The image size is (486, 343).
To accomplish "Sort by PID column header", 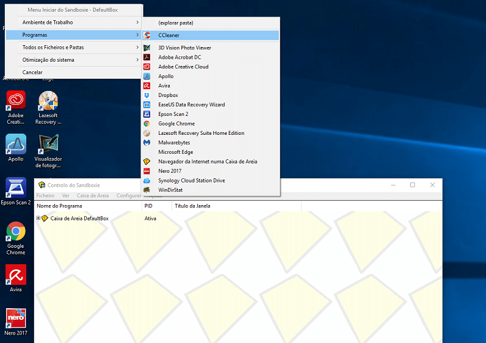I will coord(157,206).
